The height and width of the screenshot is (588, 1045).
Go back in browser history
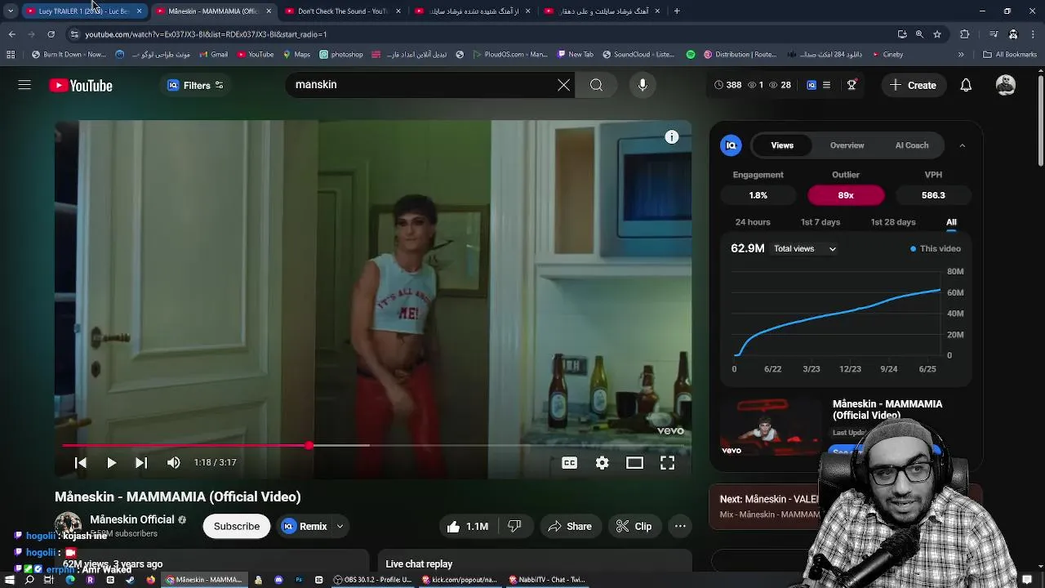11,34
